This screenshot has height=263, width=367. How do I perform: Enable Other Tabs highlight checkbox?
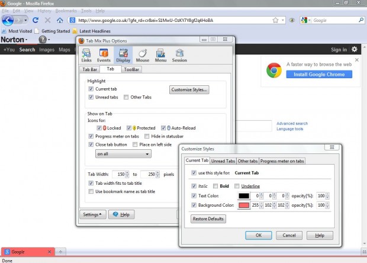point(126,97)
